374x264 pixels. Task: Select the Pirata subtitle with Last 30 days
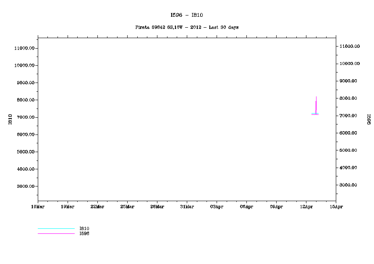tap(187, 27)
